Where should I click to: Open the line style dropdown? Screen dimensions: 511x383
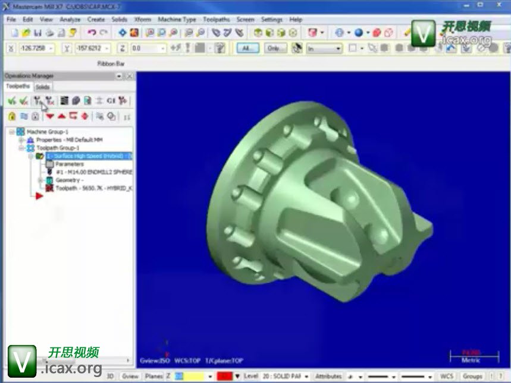pos(393,377)
